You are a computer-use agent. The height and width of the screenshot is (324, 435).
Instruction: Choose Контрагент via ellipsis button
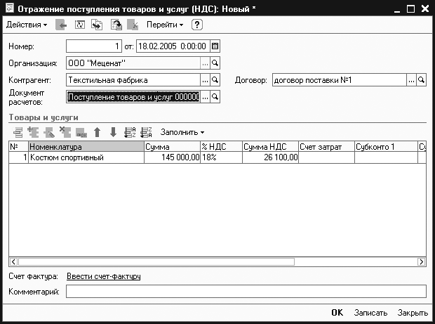coord(205,80)
